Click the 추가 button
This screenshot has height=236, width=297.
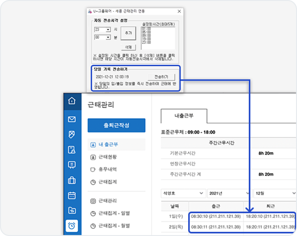click(x=128, y=33)
